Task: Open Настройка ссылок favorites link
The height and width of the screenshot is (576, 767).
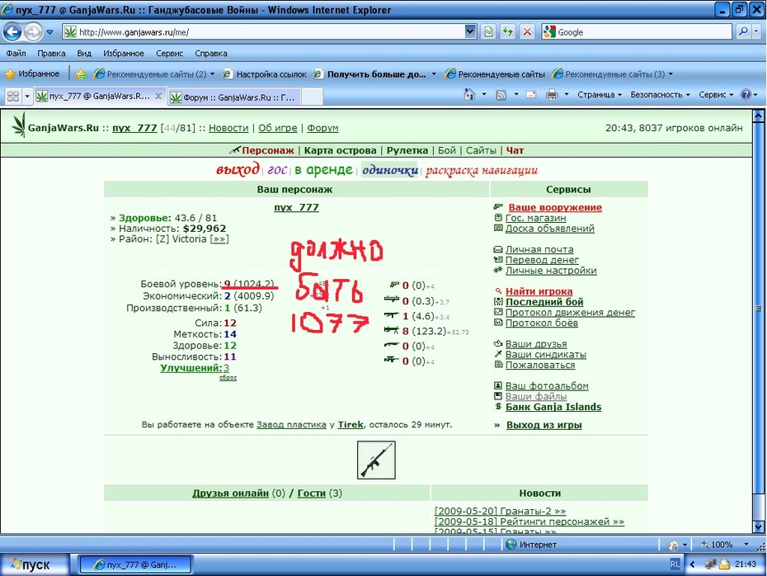Action: point(265,74)
